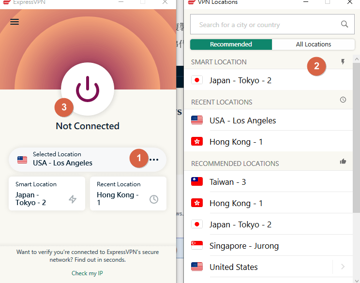This screenshot has height=283, width=360.
Task: Click the locations list vertical scrollbar
Action: [356, 138]
